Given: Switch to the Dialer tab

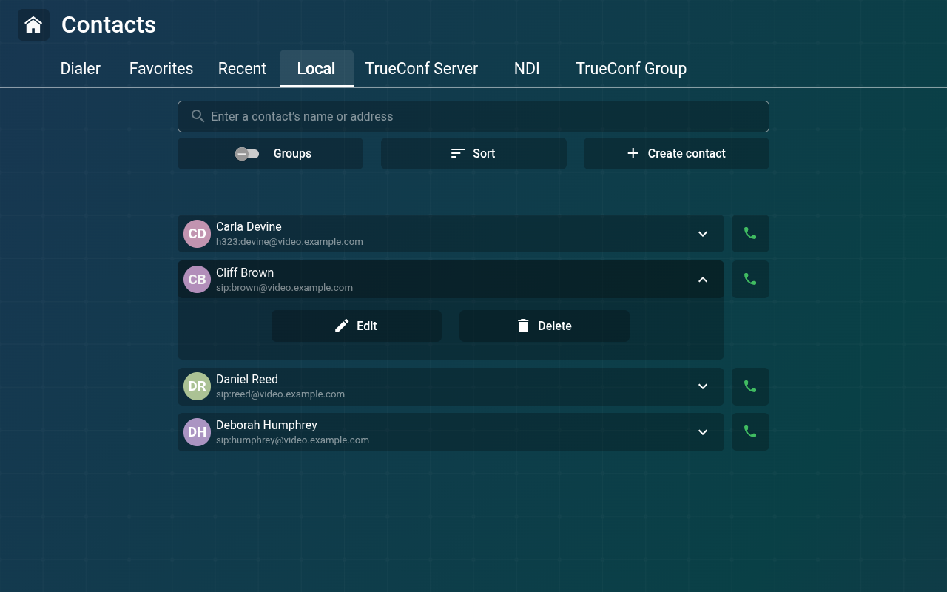Looking at the screenshot, I should 81,68.
